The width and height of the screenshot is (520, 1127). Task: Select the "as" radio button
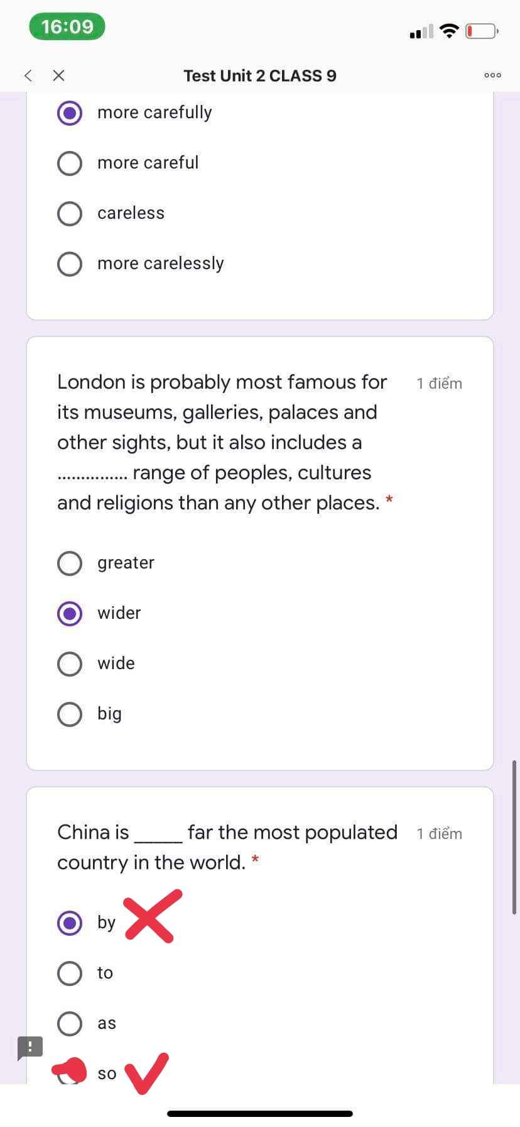[70, 1023]
